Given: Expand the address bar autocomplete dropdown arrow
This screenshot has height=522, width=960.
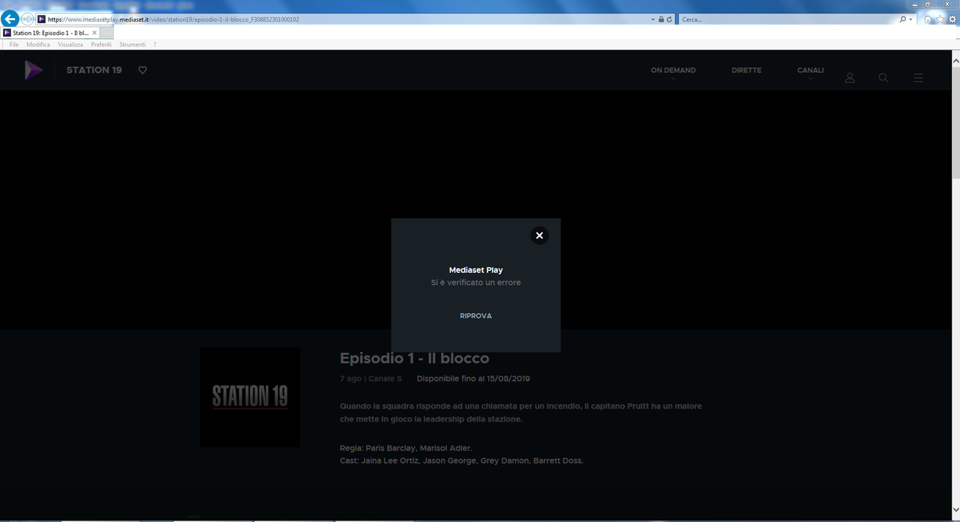Looking at the screenshot, I should pos(653,19).
